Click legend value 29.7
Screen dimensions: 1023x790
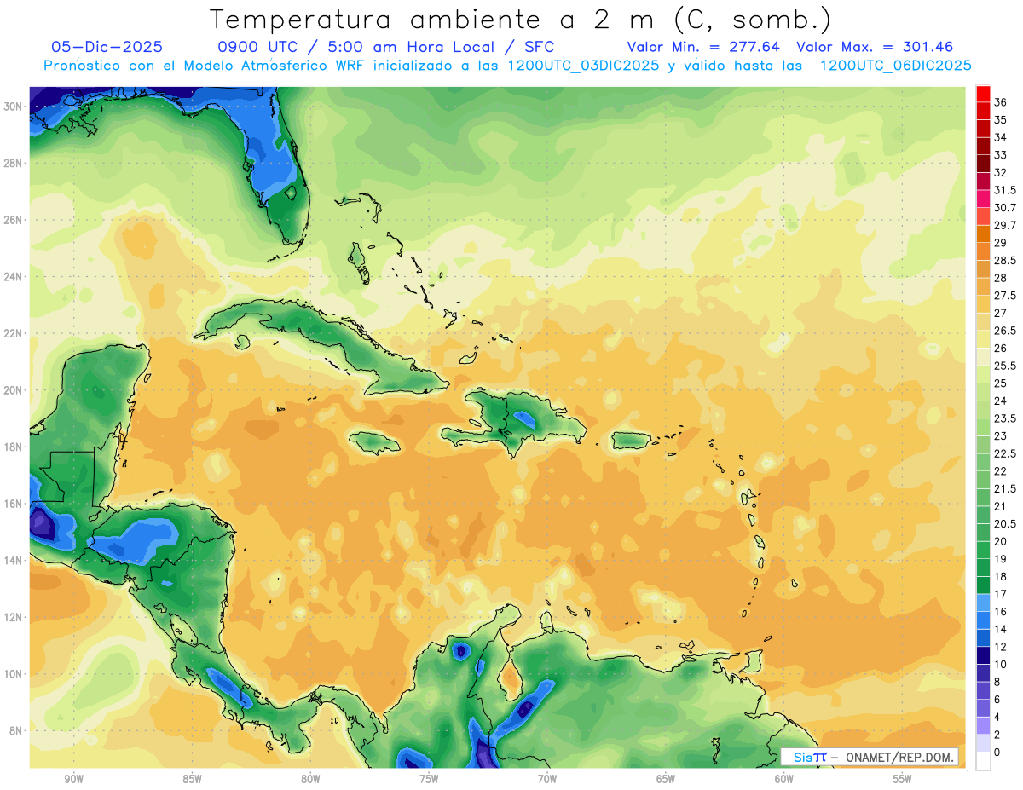coord(1005,225)
